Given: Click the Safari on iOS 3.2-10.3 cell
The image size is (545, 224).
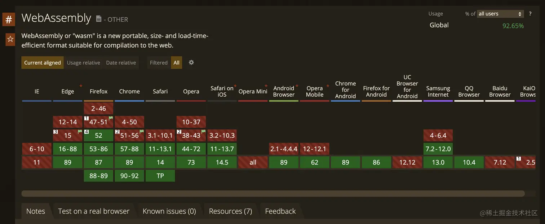Looking at the screenshot, I should [222, 135].
